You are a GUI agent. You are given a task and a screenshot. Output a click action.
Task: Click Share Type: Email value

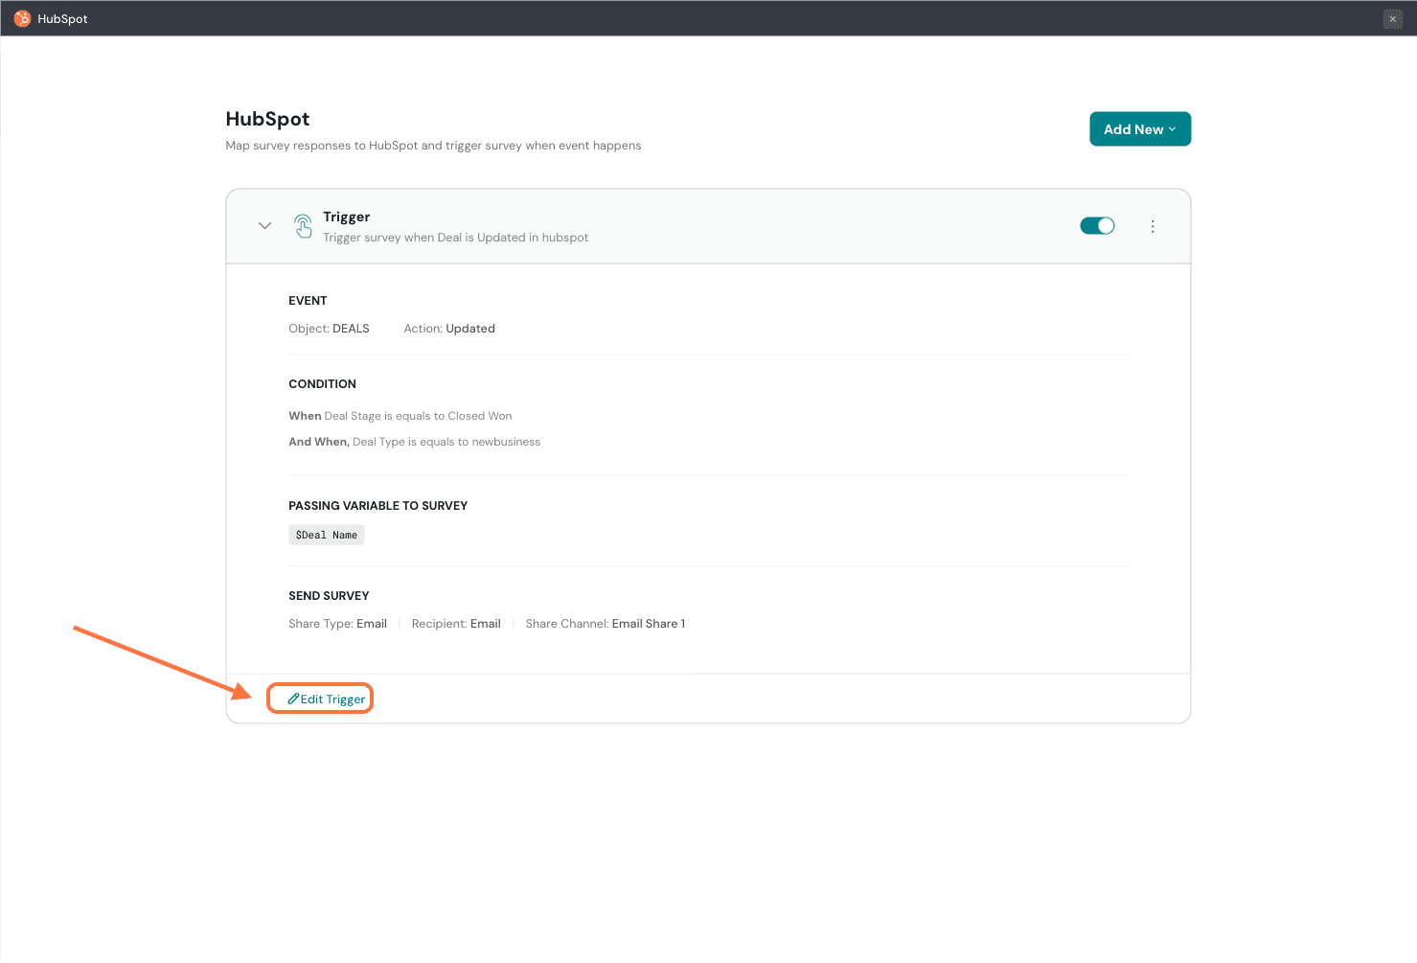click(x=337, y=624)
